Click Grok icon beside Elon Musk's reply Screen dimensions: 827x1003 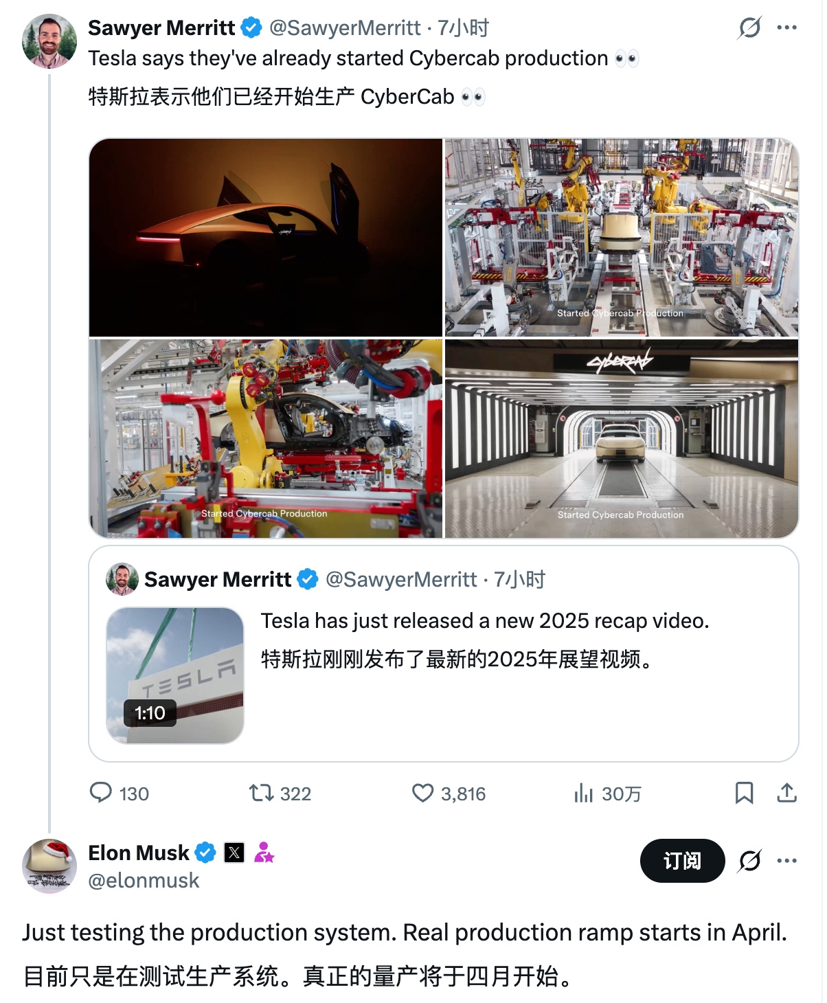(x=749, y=860)
